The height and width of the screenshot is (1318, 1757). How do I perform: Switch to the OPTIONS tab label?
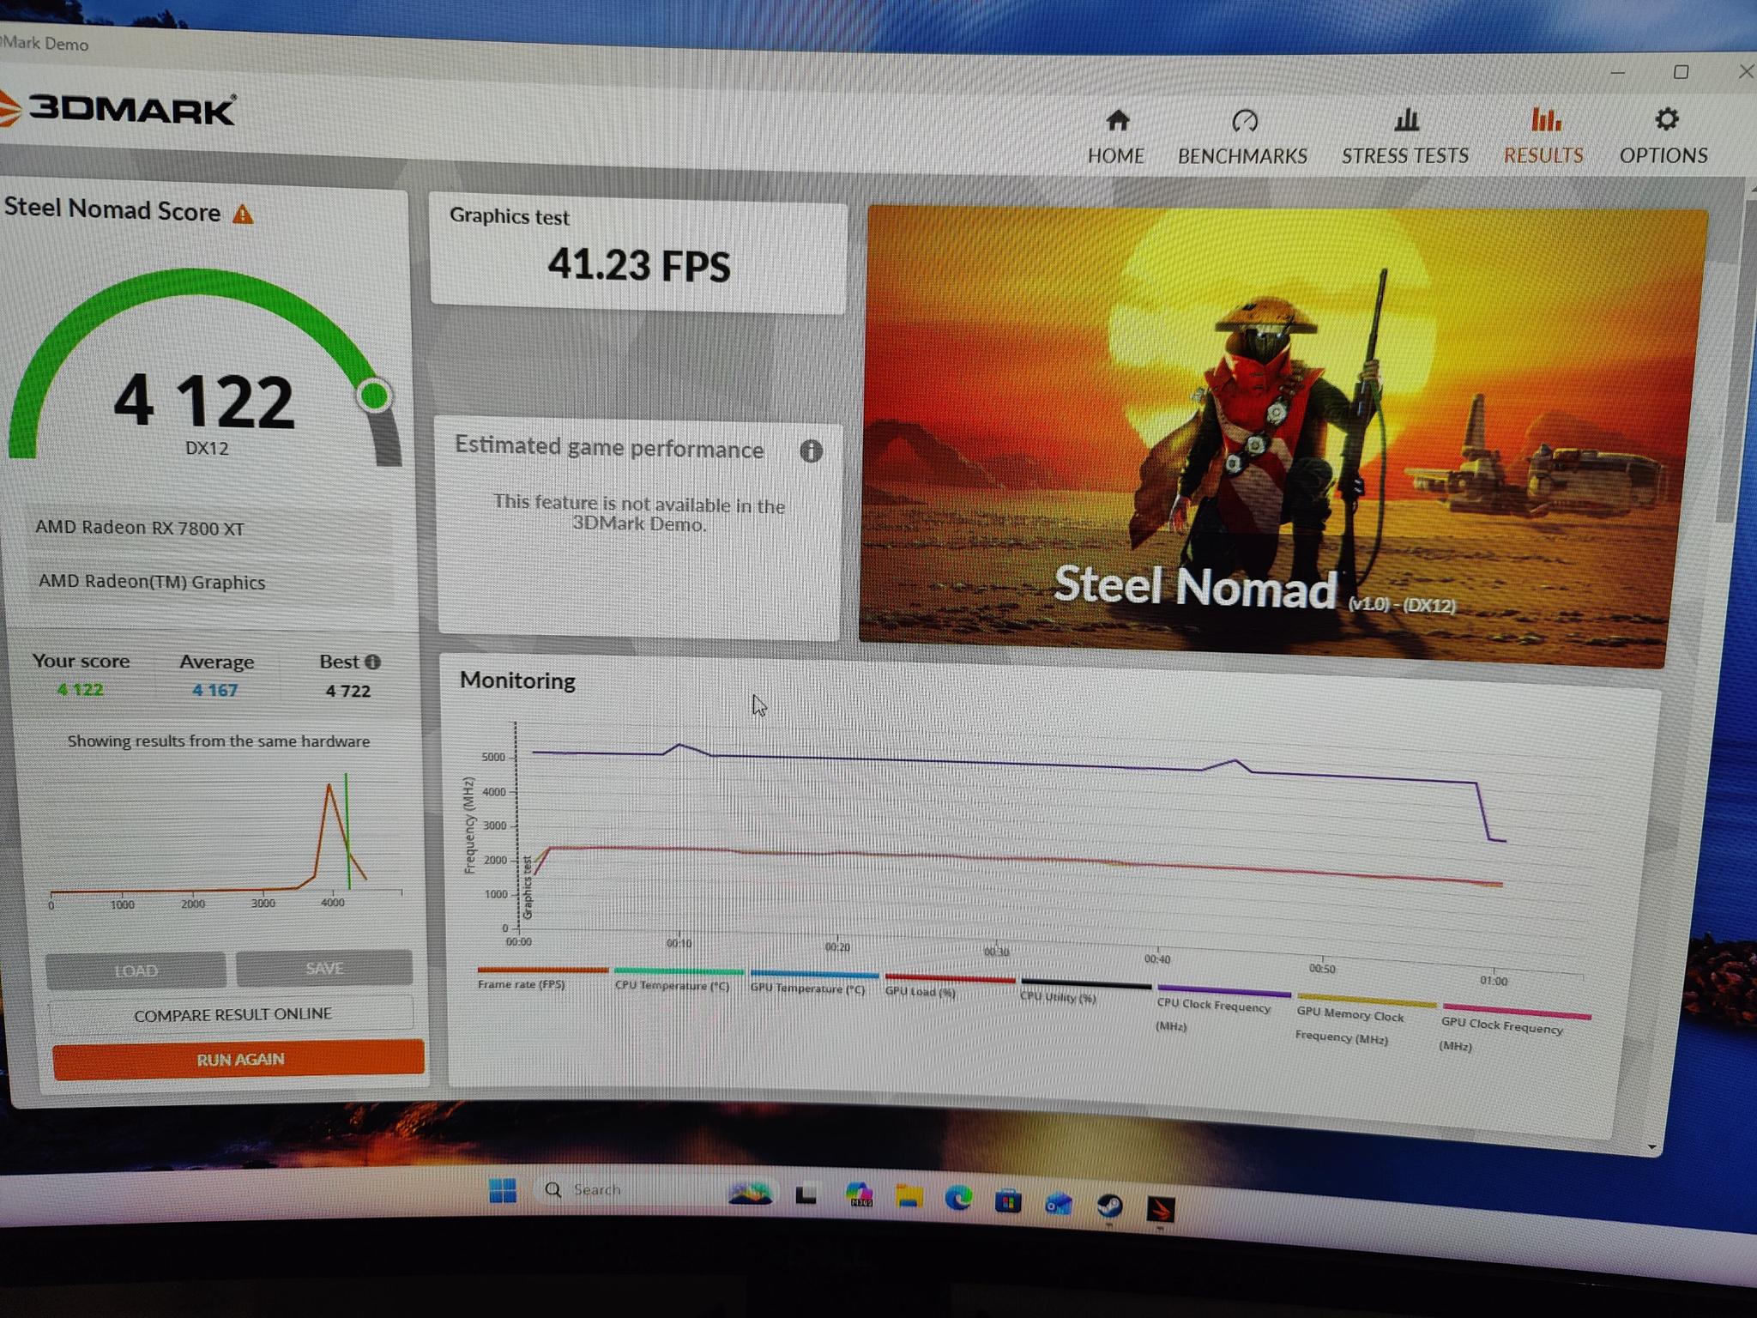point(1663,155)
